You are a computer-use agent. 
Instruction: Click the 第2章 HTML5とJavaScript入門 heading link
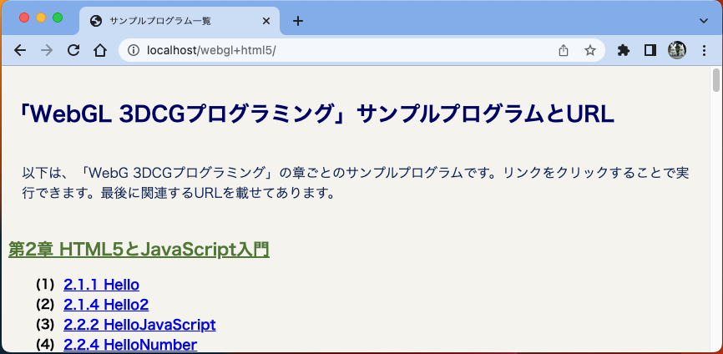tap(139, 250)
